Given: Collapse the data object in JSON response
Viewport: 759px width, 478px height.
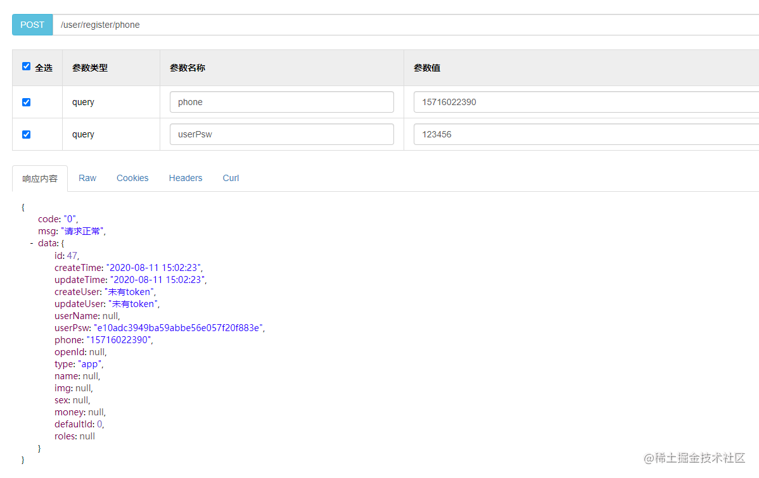Looking at the screenshot, I should 32,243.
